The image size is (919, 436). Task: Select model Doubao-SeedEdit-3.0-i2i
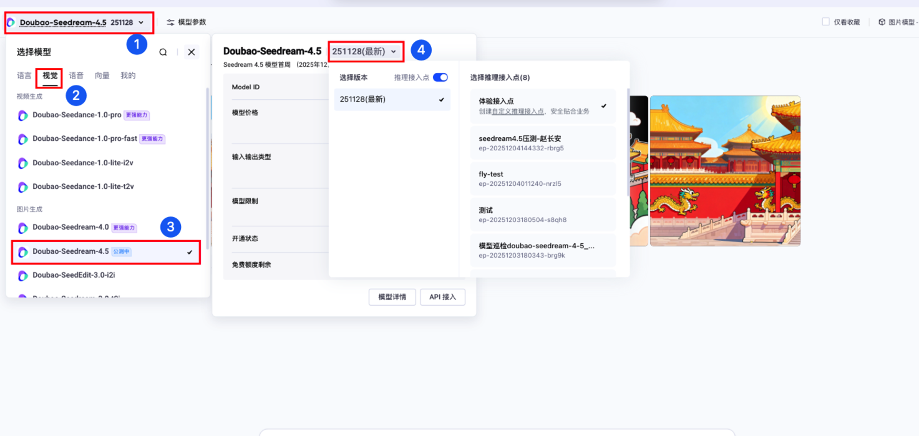pos(108,275)
